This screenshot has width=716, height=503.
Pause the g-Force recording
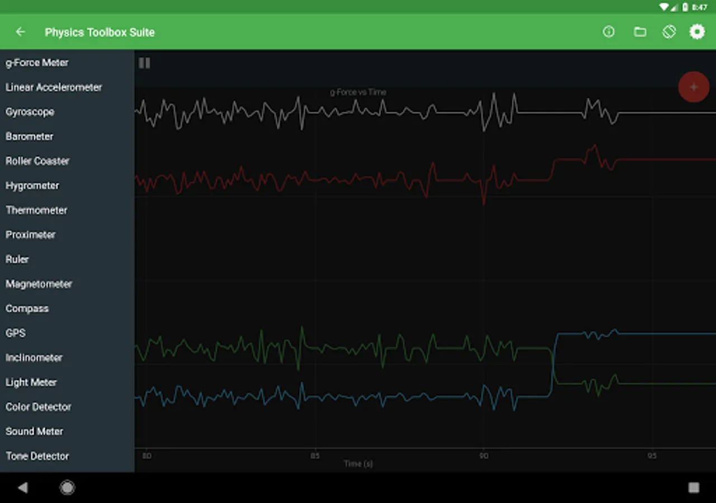pyautogui.click(x=144, y=63)
